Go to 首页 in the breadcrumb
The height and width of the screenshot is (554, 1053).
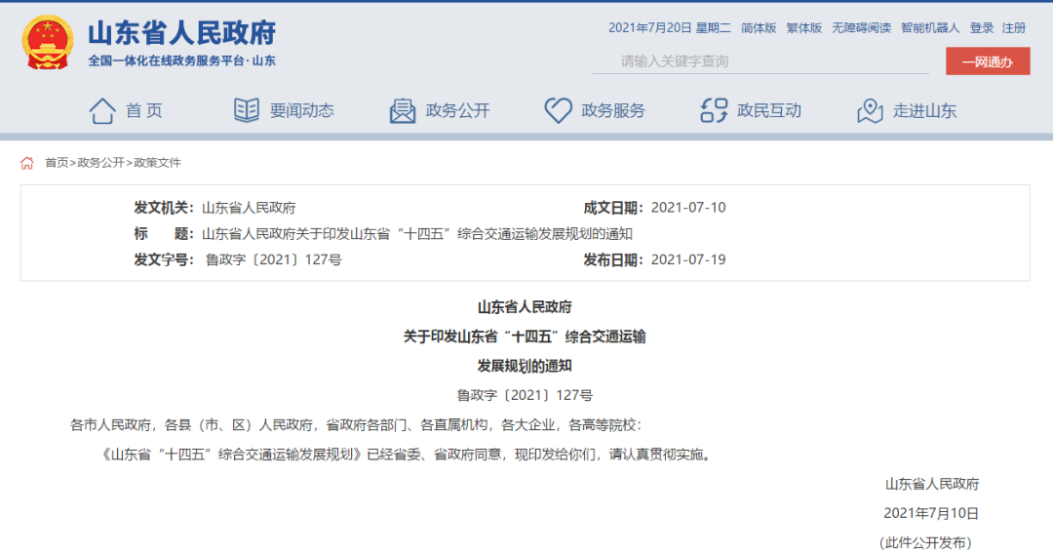pyautogui.click(x=57, y=163)
